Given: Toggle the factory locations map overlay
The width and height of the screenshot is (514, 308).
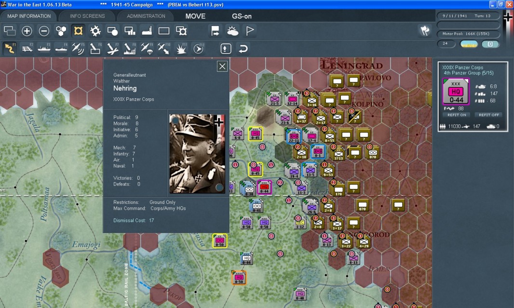Looking at the screenshot, I should pyautogui.click(x=147, y=31).
